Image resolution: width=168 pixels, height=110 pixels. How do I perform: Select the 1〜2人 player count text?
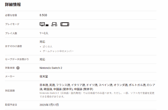tap(44, 33)
